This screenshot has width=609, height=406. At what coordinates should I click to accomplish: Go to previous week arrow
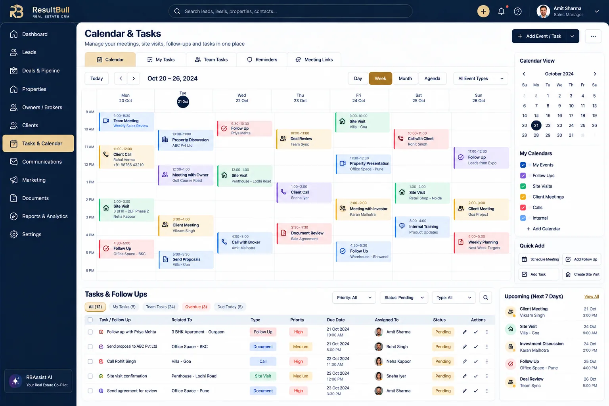tap(121, 79)
